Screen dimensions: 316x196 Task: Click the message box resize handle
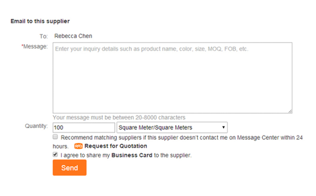[x=290, y=111]
